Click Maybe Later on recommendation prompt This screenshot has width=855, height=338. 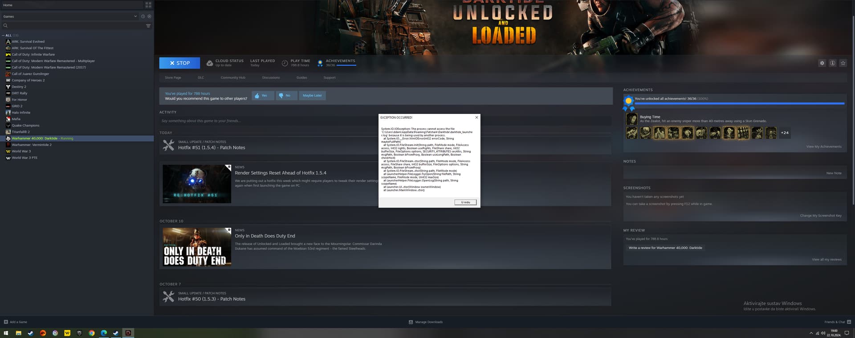click(x=312, y=96)
